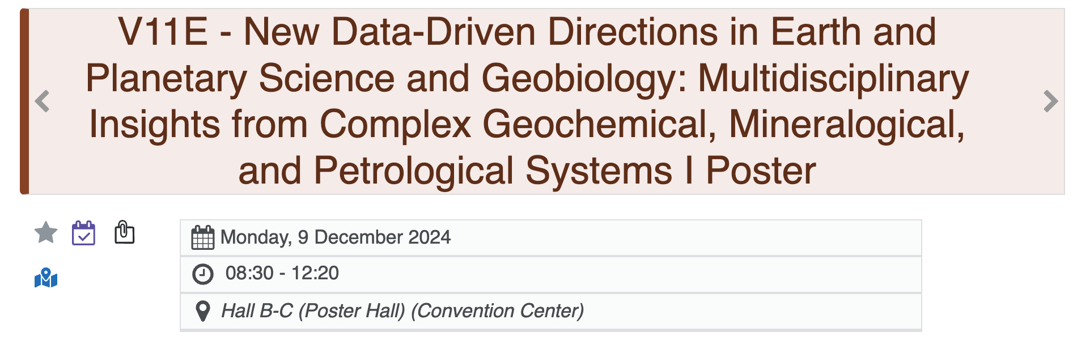Click the location pin icon beside Hall B-C
Image resolution: width=1077 pixels, height=349 pixels.
pos(202,311)
